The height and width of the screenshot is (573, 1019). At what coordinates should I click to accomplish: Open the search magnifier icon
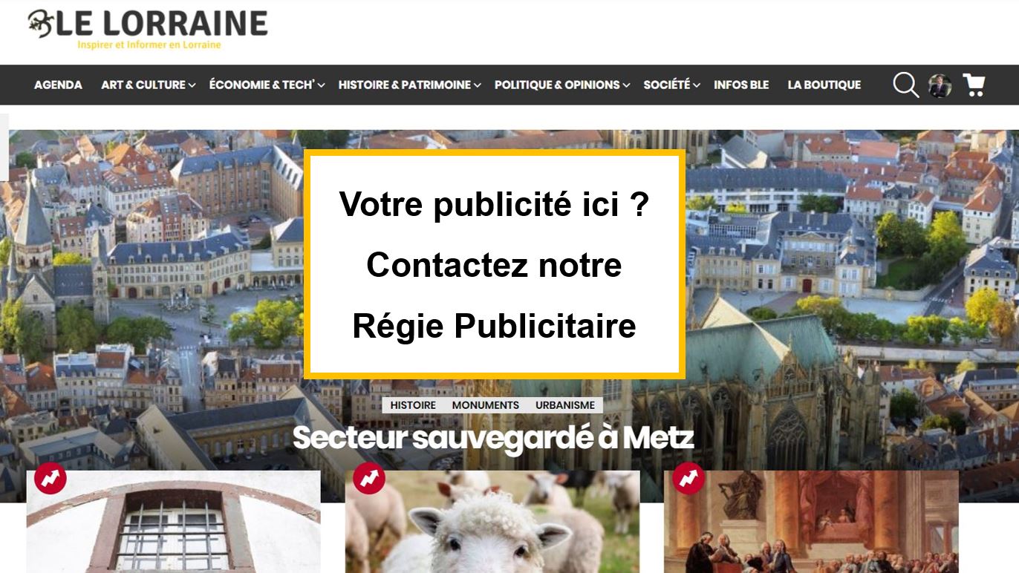pos(906,85)
